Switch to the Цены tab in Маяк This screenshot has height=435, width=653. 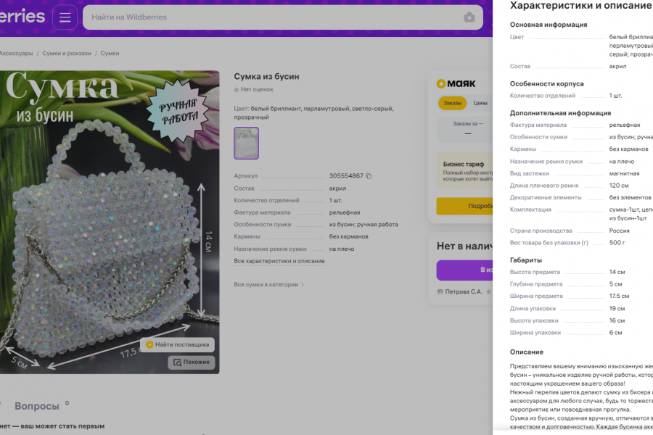click(480, 103)
